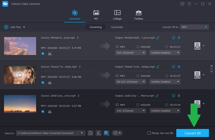Click the compress icon on Shania Twain output
Screen dimensions: 215x140
pos(179,67)
